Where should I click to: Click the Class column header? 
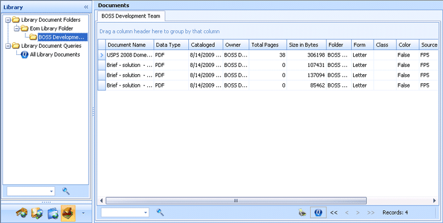pyautogui.click(x=385, y=45)
